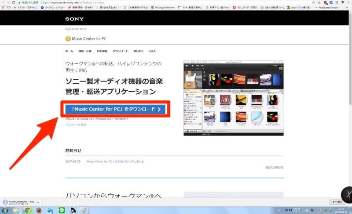Open the ダウンロード navigation tab

click(120, 51)
